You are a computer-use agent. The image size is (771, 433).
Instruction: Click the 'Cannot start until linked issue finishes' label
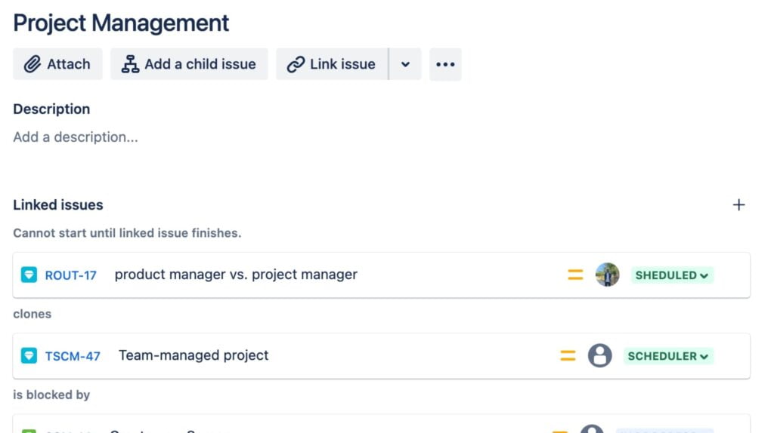127,232
